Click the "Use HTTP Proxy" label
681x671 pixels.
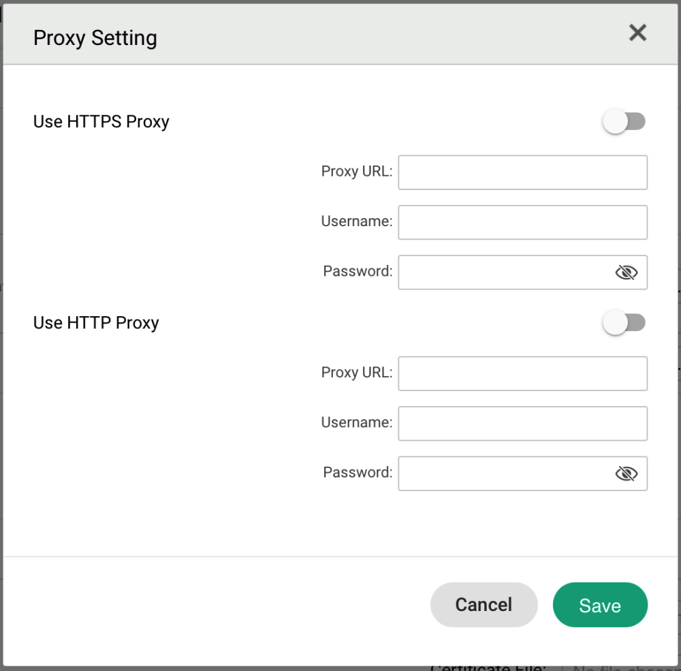[x=96, y=323]
